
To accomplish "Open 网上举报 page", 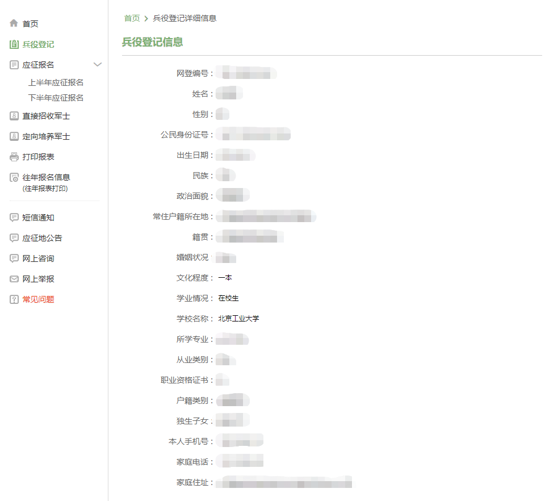I will tap(38, 279).
